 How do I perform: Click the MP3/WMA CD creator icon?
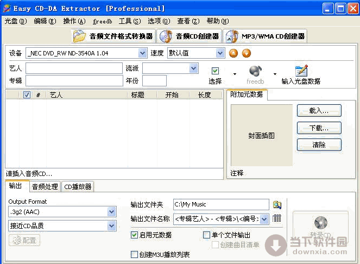tap(232, 36)
